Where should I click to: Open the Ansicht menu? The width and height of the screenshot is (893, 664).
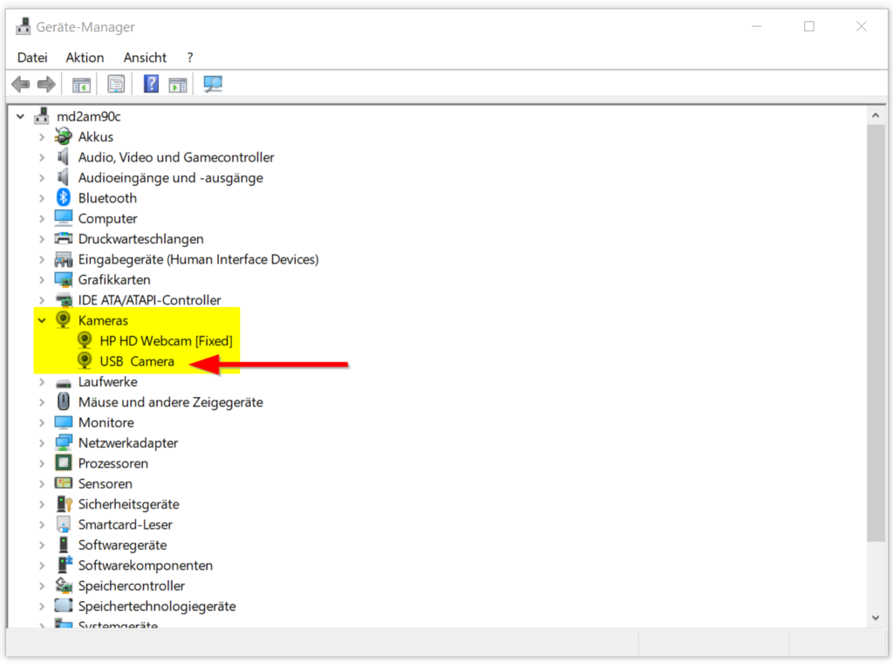[x=145, y=58]
